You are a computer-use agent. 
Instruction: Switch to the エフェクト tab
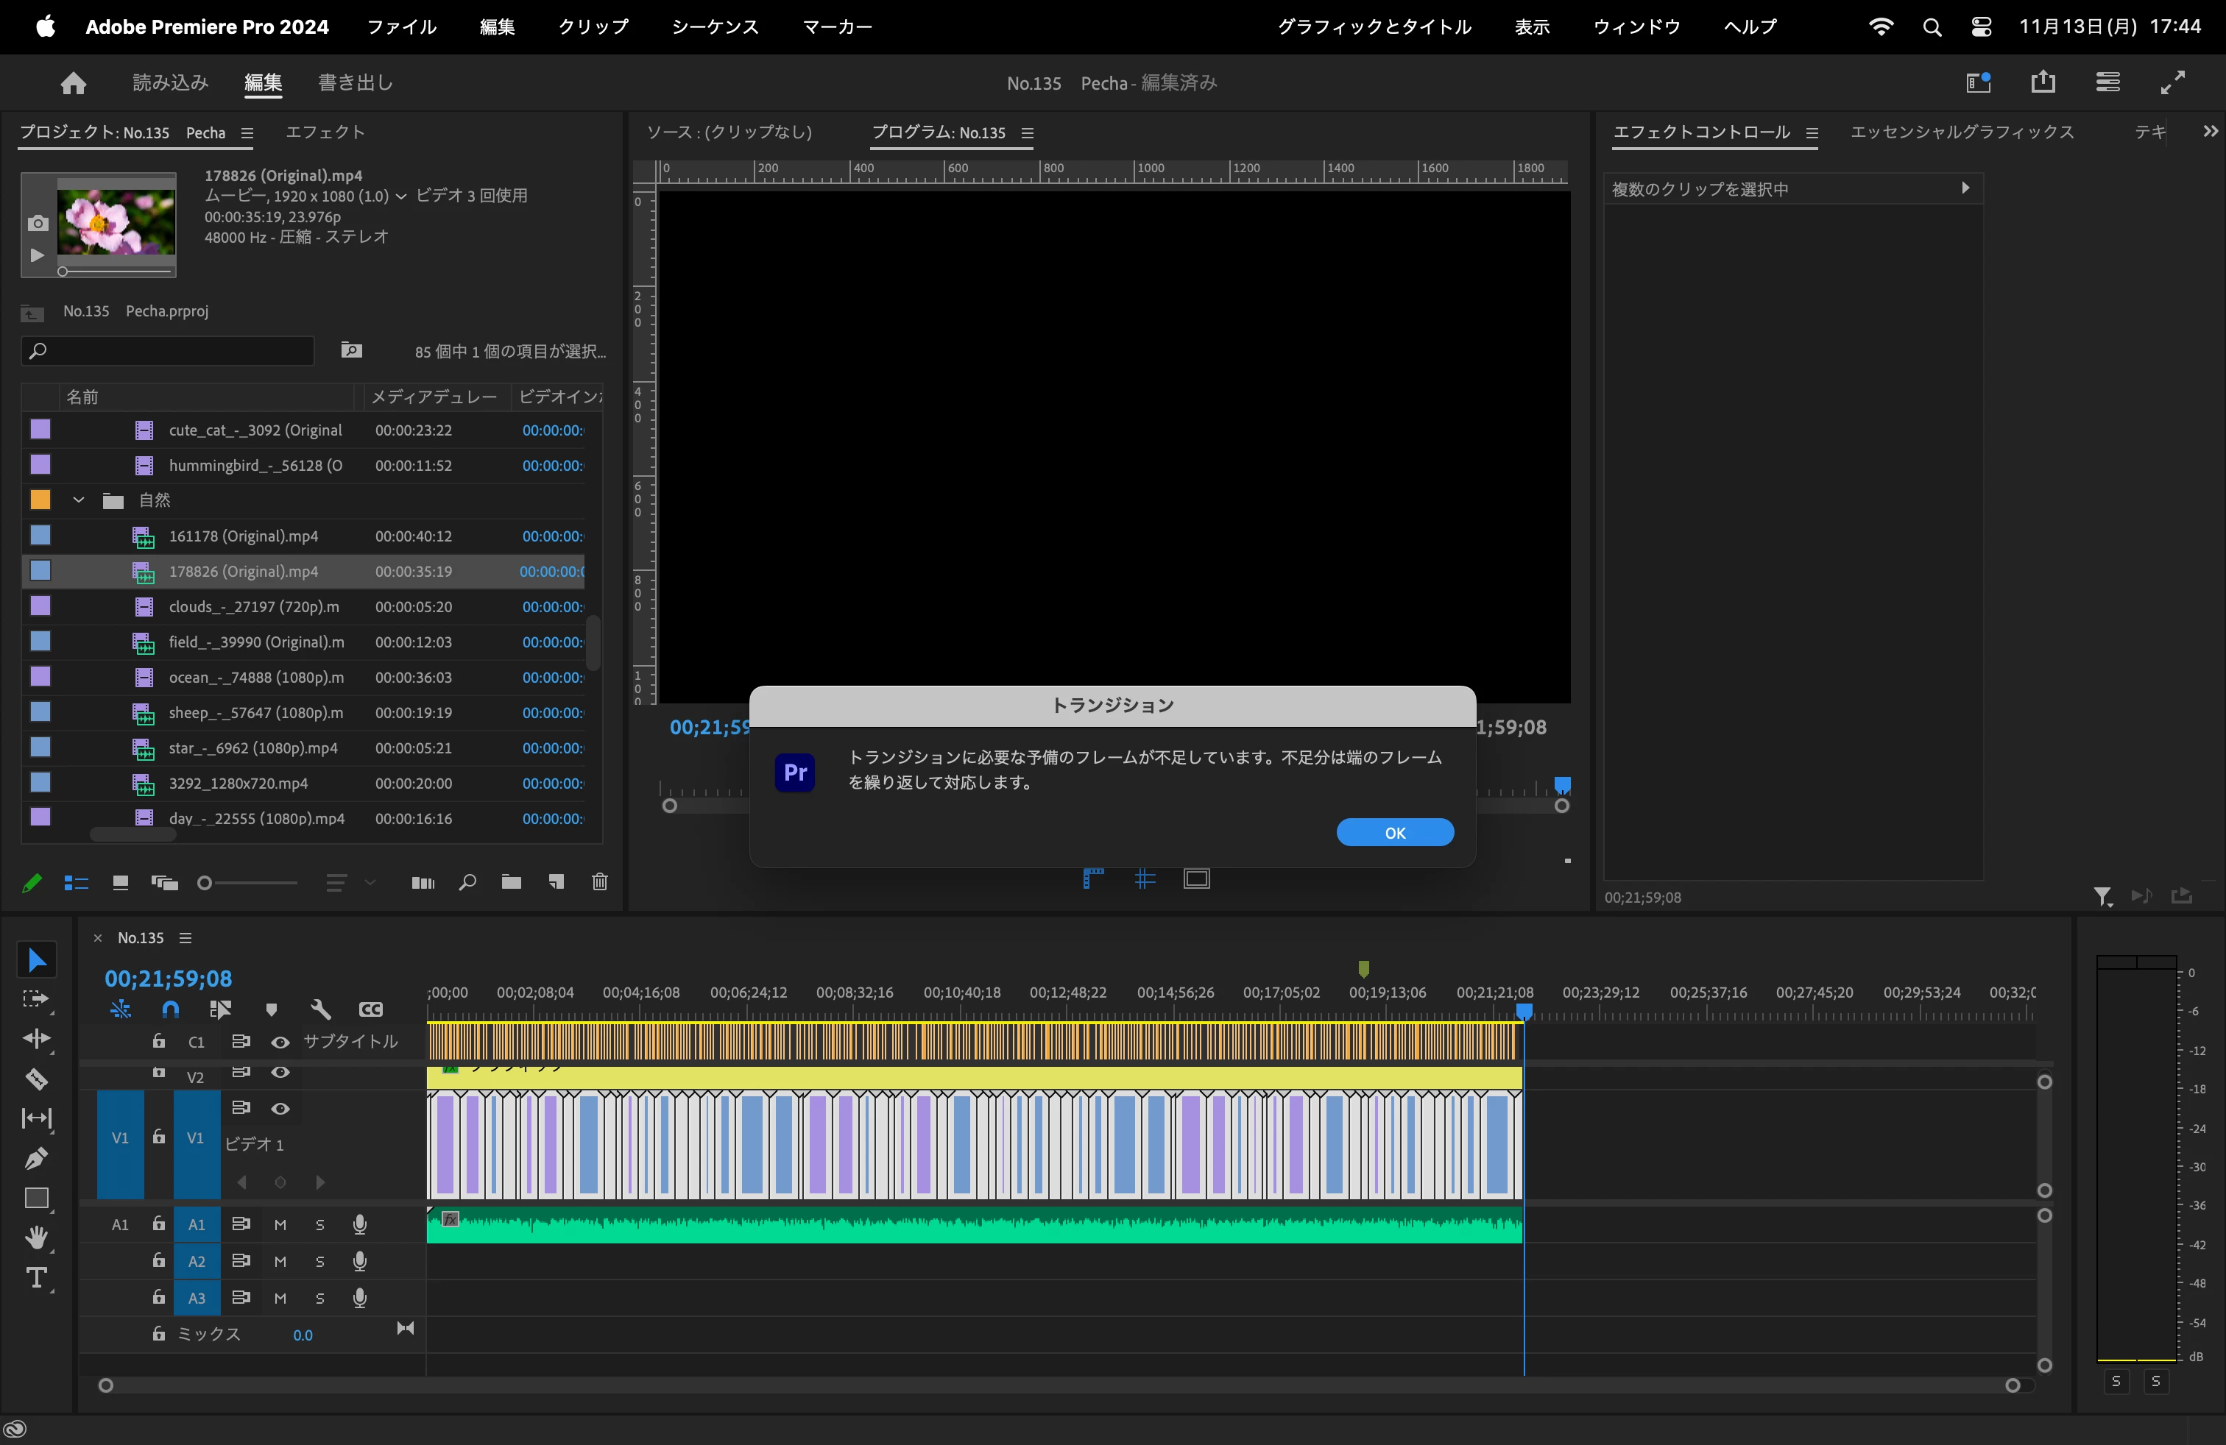coord(325,132)
